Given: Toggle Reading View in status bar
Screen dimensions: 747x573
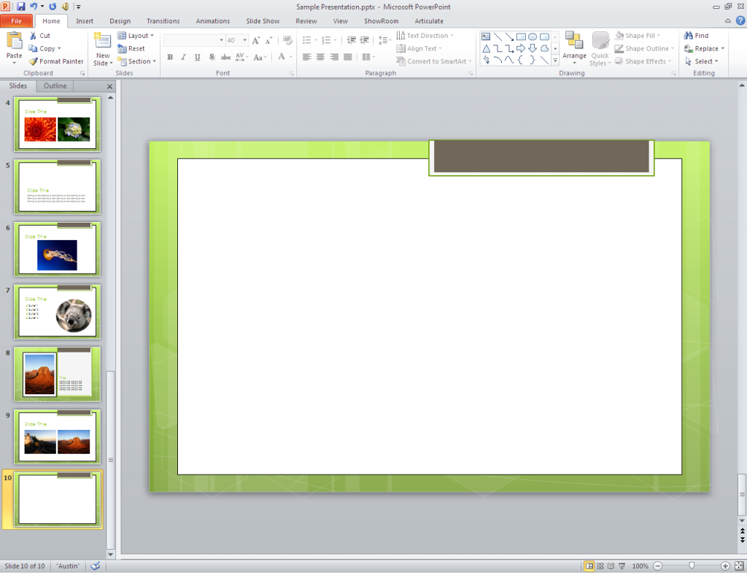Looking at the screenshot, I should click(612, 566).
